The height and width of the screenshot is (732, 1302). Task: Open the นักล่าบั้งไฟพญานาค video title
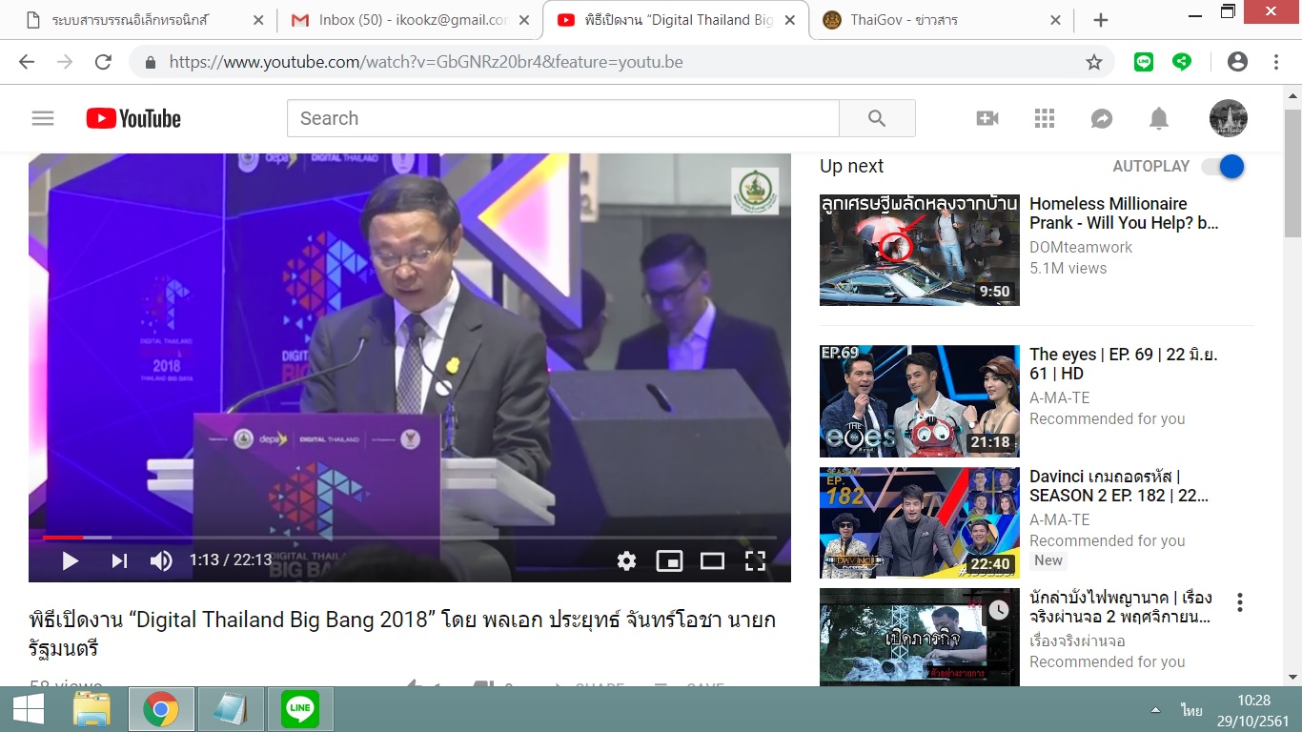point(1121,607)
